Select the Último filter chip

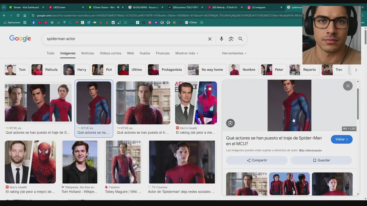click(x=132, y=70)
